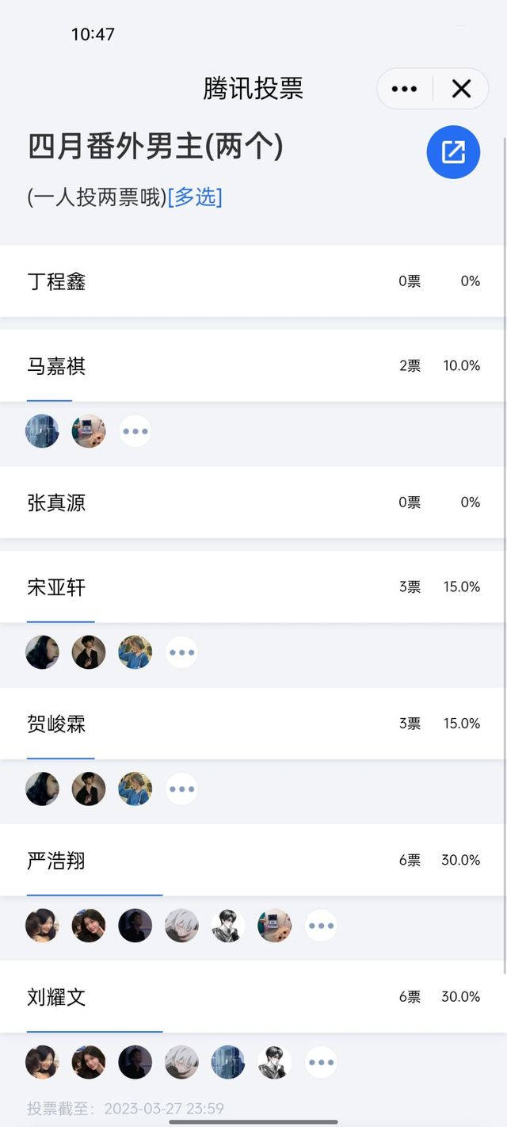The image size is (507, 1127).
Task: Open first voter avatar under 马嘉祺
Action: click(42, 432)
